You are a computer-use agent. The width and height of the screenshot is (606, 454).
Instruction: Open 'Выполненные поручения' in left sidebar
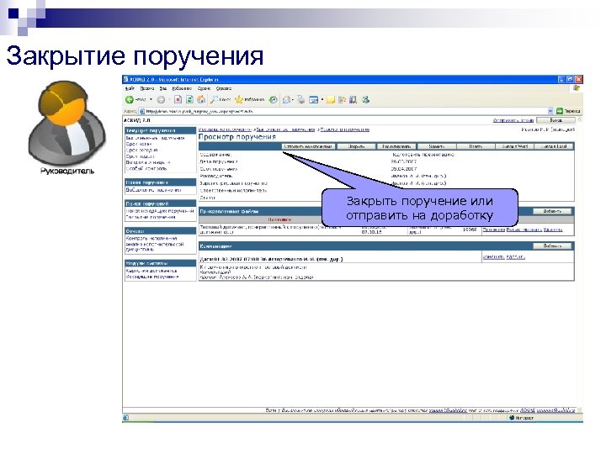pos(155,138)
